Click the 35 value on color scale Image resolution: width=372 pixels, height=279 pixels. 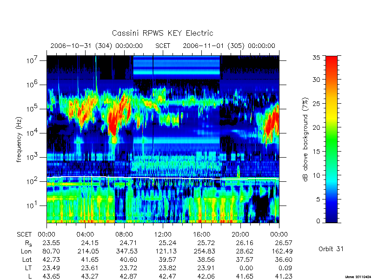(x=316, y=58)
